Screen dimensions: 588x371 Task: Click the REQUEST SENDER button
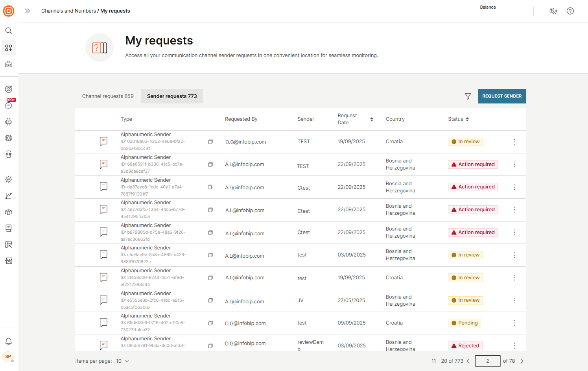pos(501,96)
